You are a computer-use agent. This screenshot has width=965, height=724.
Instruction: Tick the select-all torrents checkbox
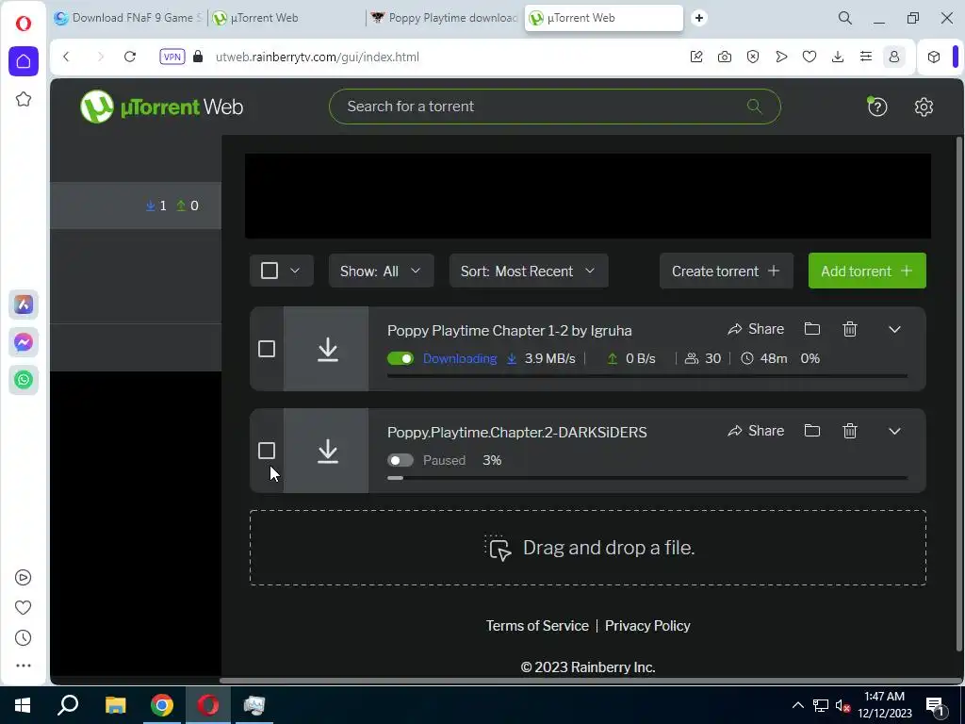[x=270, y=271]
